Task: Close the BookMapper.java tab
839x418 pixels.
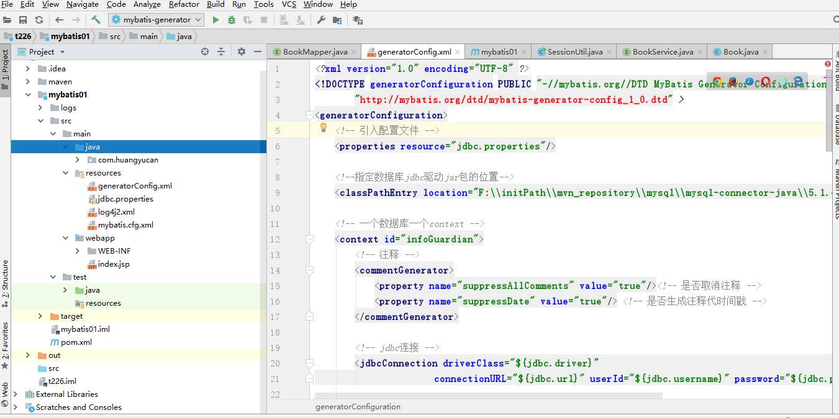Action: pyautogui.click(x=353, y=52)
